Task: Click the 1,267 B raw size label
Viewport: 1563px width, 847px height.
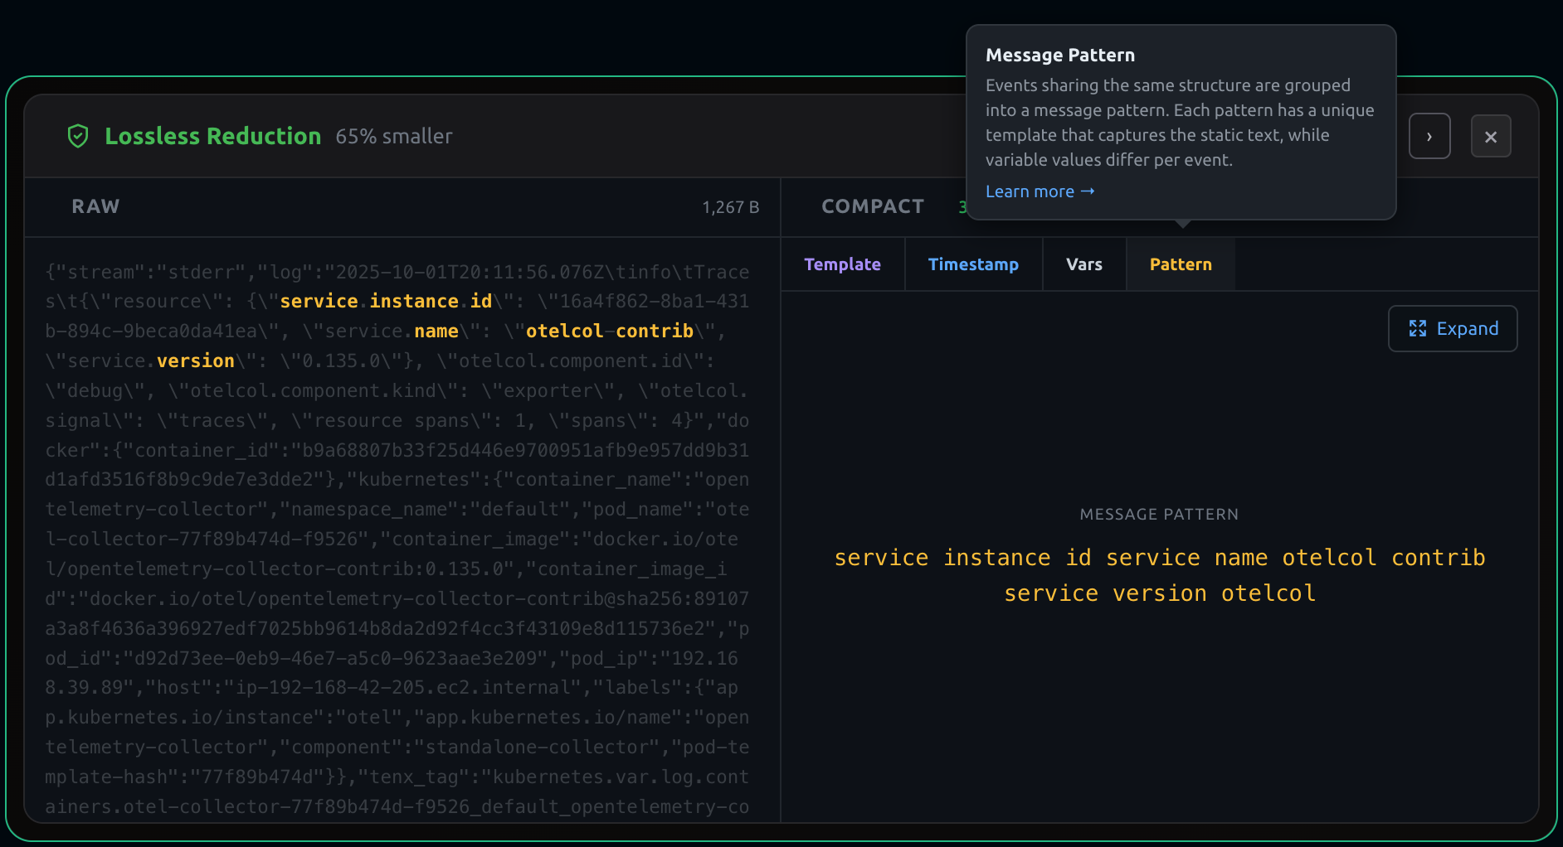Action: (x=730, y=207)
